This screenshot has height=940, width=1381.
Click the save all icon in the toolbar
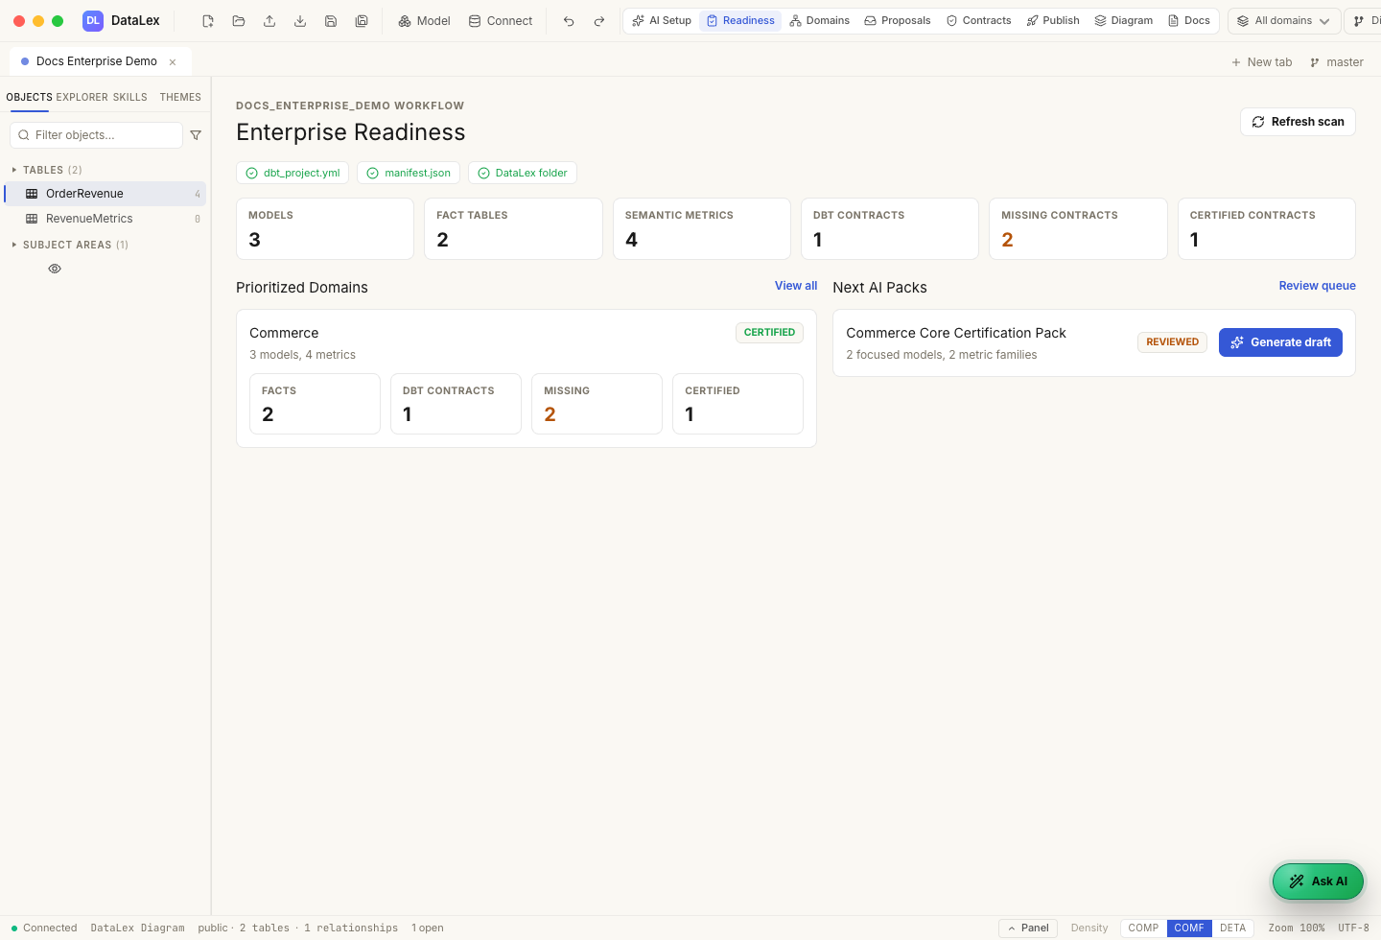pos(362,21)
